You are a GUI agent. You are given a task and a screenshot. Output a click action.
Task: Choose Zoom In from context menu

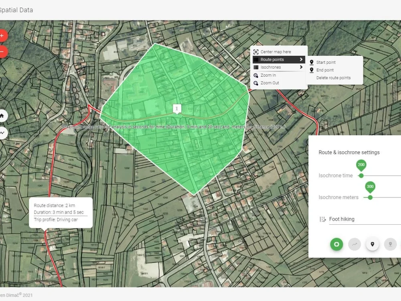coord(279,75)
